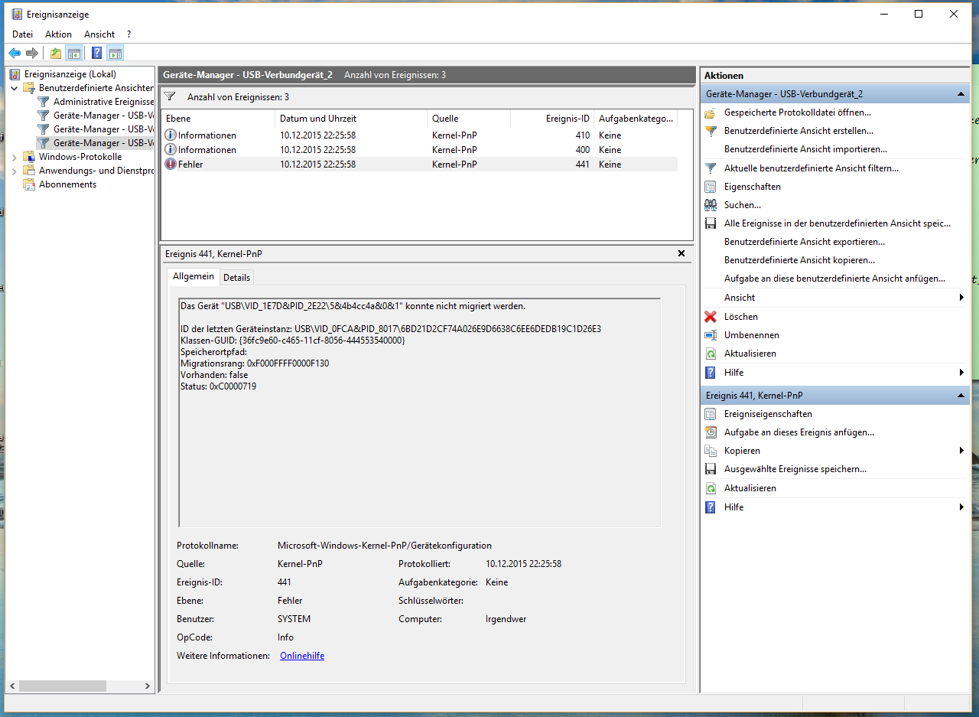Click the back arrow in the toolbar
This screenshot has width=979, height=717.
pos(15,53)
